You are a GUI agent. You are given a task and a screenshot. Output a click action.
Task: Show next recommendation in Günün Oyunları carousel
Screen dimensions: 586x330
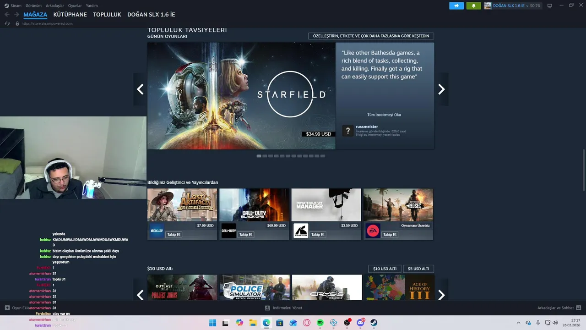[441, 89]
